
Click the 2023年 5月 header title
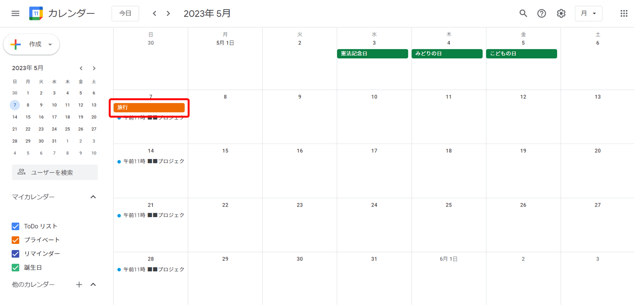tap(207, 13)
